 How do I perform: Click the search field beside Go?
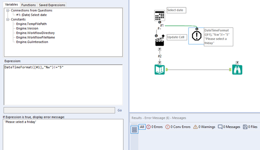(59, 110)
